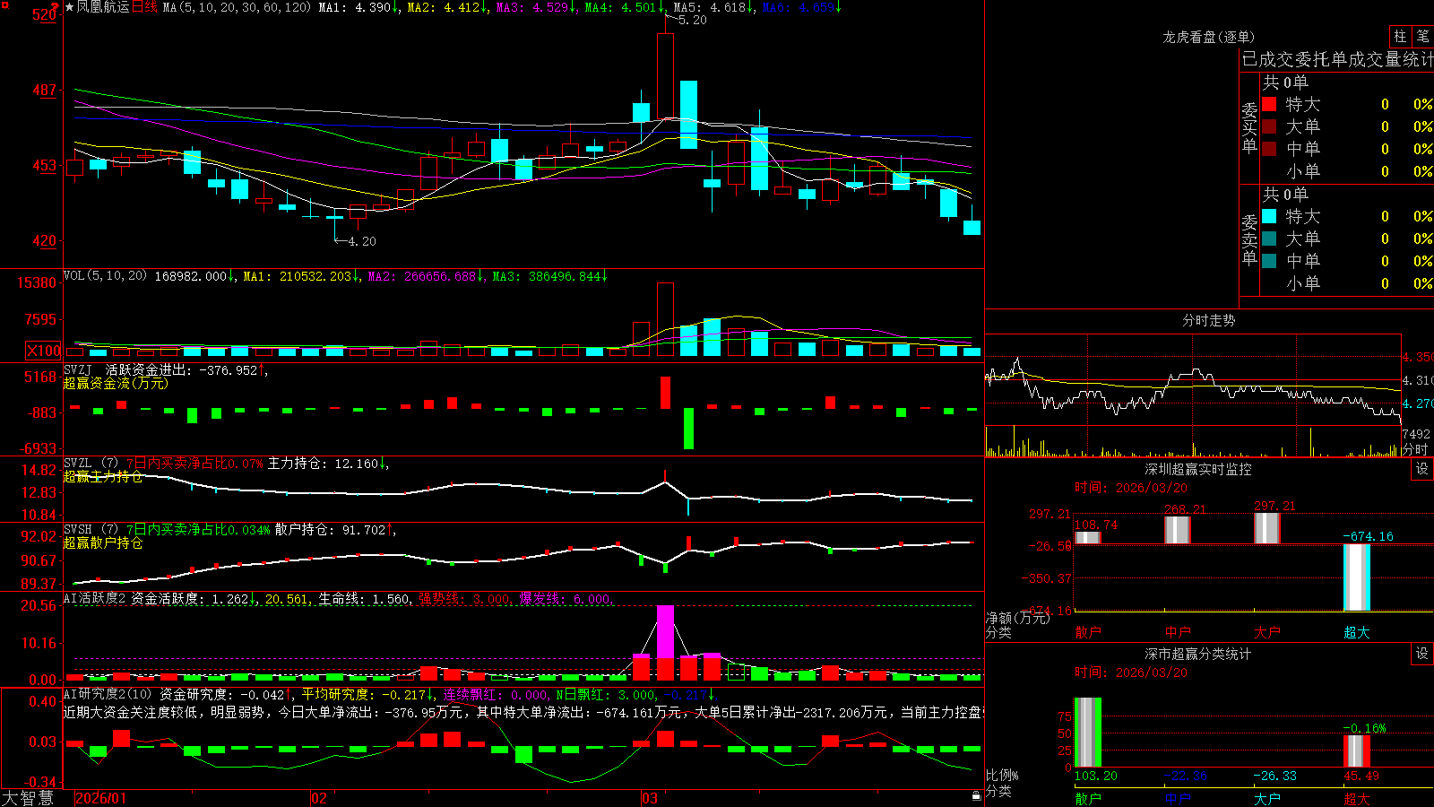Click the star marker before 凤凰航运
The width and height of the screenshot is (1434, 807).
point(70,7)
